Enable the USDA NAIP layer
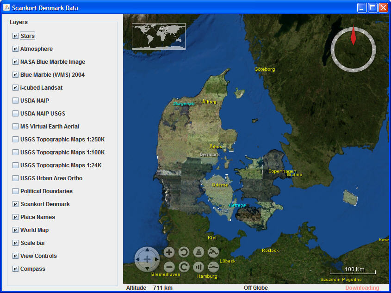This screenshot has width=391, height=293. pyautogui.click(x=15, y=100)
